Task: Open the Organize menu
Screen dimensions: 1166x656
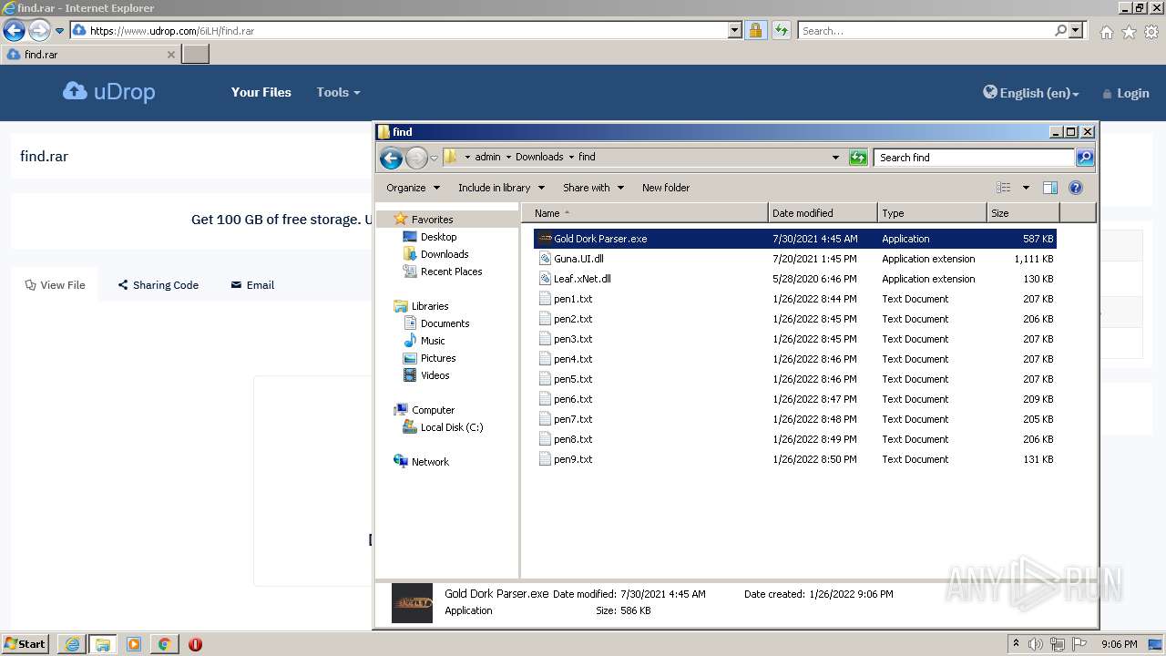Action: (413, 188)
